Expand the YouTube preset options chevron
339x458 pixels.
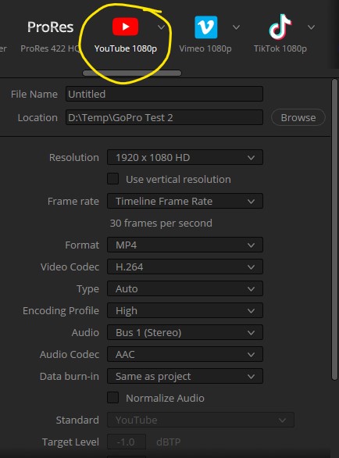point(161,27)
